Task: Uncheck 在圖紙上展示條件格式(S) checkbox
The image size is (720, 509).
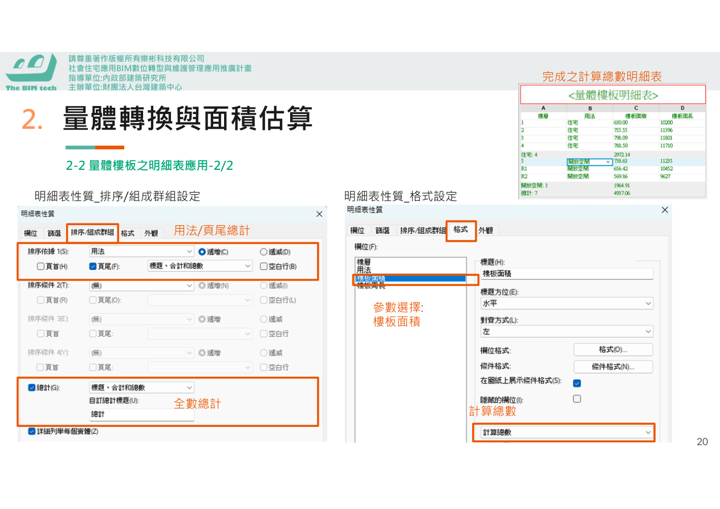Action: (577, 383)
